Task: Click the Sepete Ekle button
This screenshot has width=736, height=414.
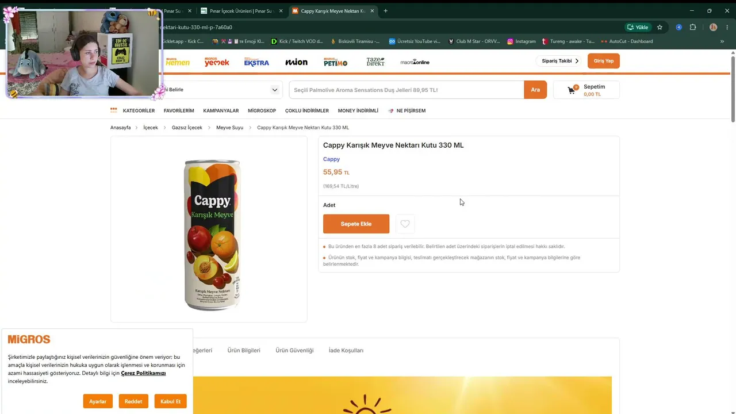Action: [x=356, y=224]
